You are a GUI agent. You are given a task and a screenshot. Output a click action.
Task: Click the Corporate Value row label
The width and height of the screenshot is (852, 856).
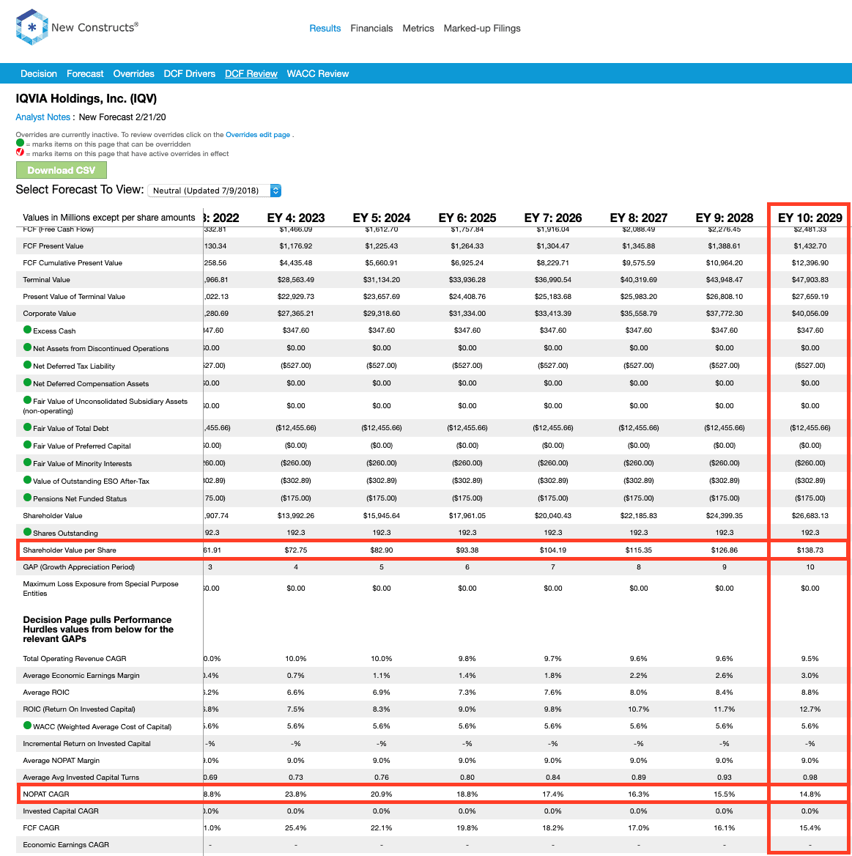(49, 314)
